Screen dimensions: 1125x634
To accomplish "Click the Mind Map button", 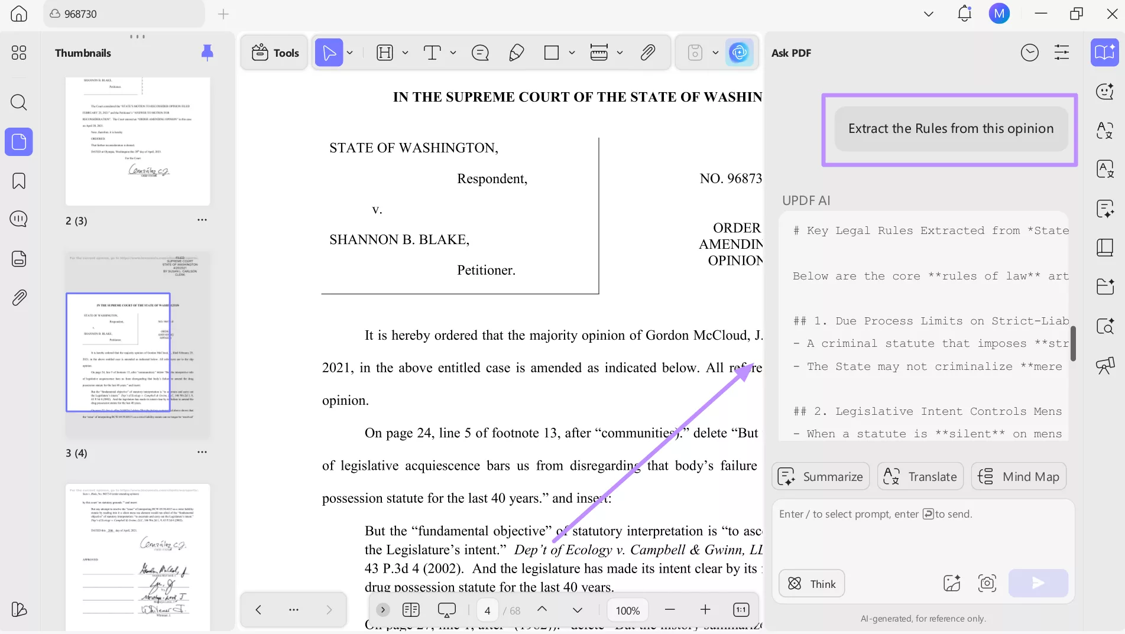I will click(x=1019, y=476).
